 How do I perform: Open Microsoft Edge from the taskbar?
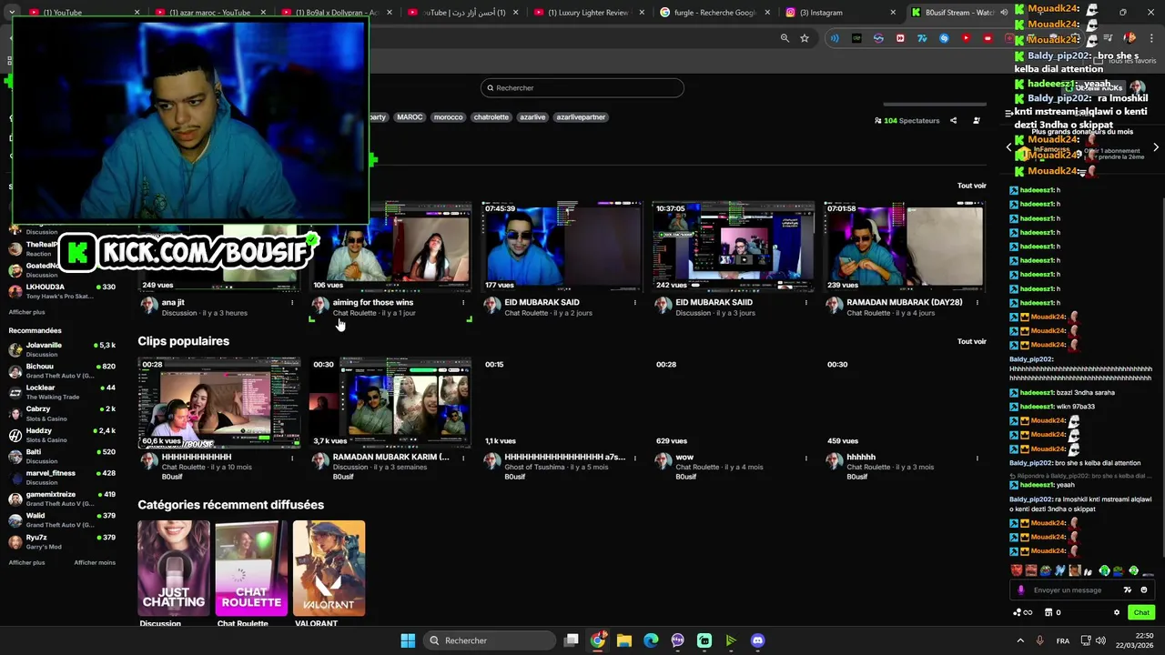[651, 640]
